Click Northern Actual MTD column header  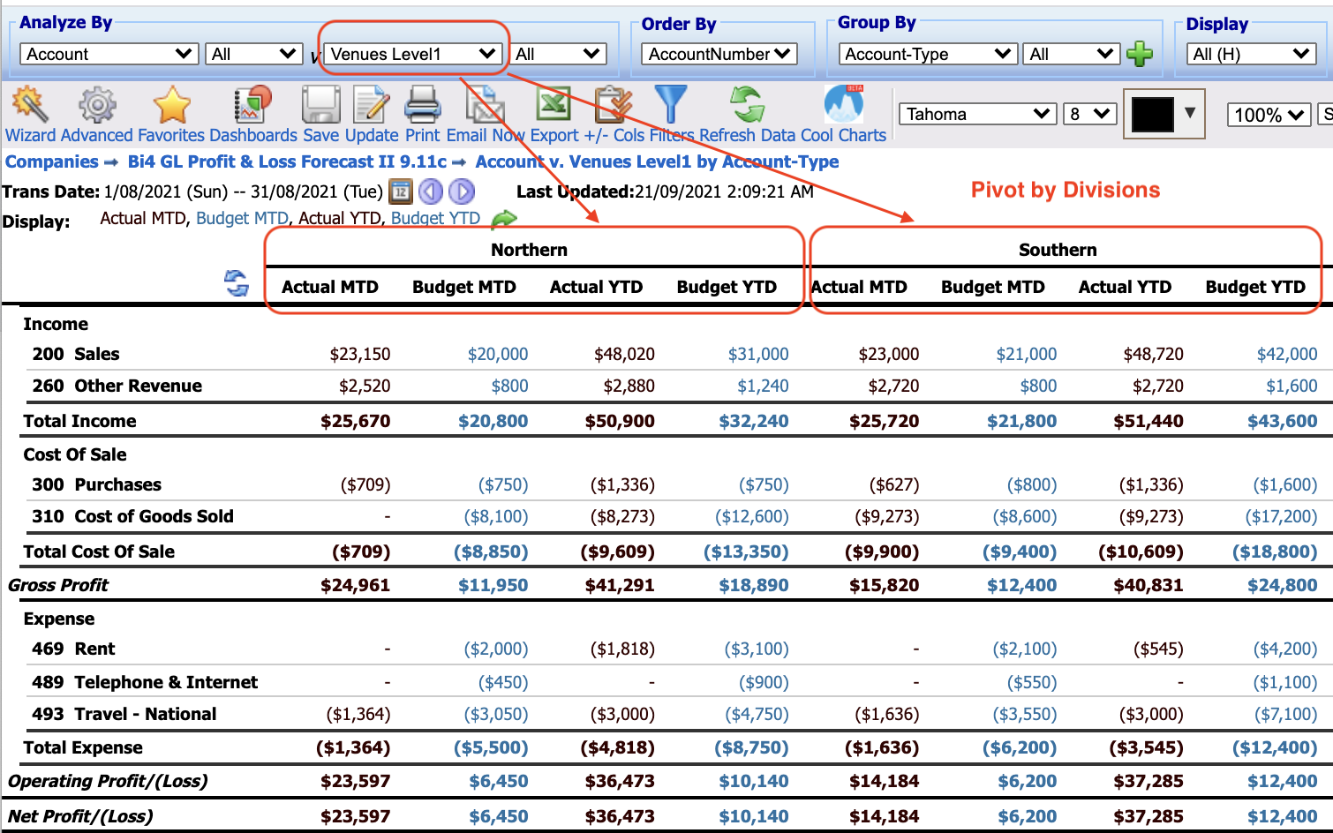pos(330,287)
